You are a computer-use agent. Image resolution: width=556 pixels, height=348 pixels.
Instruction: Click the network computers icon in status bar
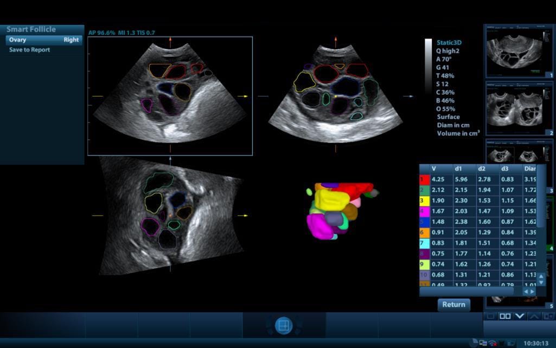[x=483, y=343]
